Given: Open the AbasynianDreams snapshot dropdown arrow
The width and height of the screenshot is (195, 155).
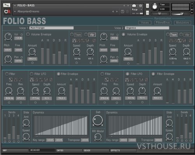Looking at the screenshot, I should [15, 12].
